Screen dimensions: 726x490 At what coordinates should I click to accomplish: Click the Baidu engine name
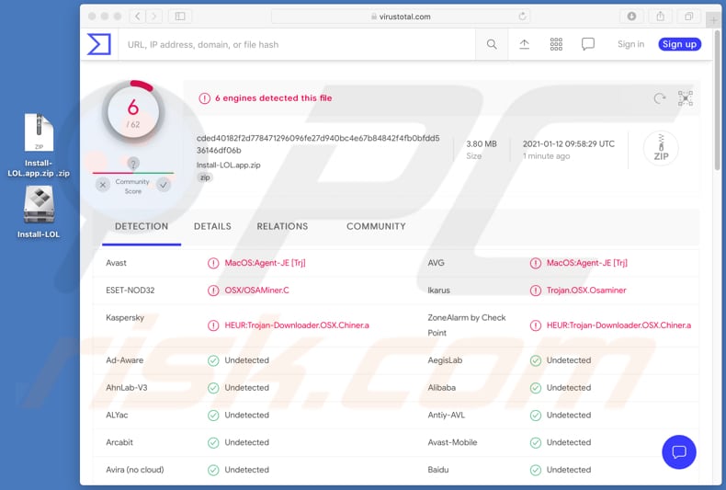(x=438, y=470)
